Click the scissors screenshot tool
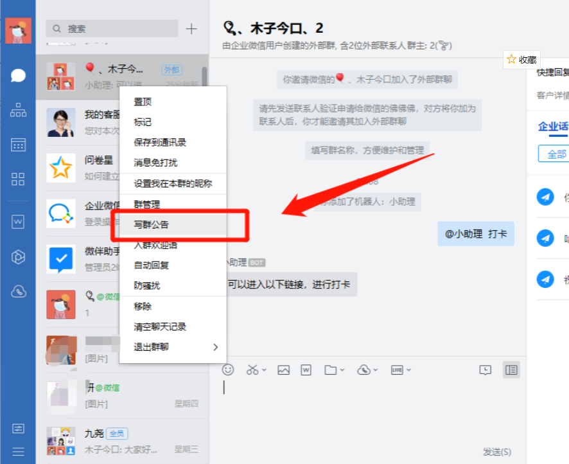 (252, 370)
